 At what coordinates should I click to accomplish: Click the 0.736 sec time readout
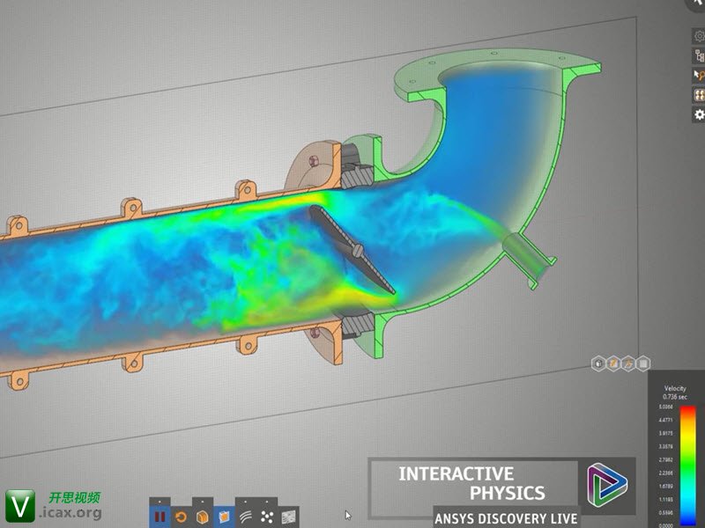point(675,397)
